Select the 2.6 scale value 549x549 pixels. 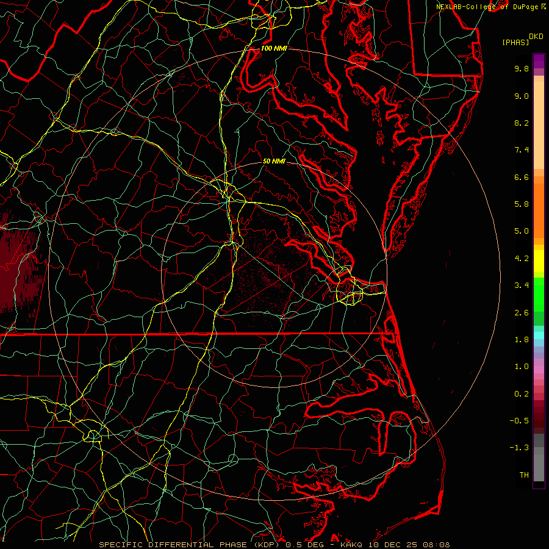pos(522,313)
